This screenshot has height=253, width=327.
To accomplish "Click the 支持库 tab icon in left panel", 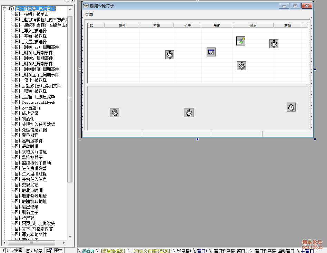I will point(5,250).
